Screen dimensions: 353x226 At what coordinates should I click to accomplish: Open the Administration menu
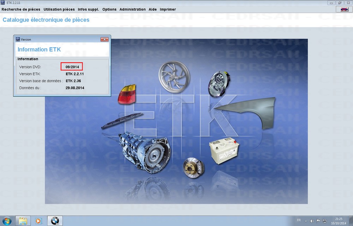click(132, 10)
